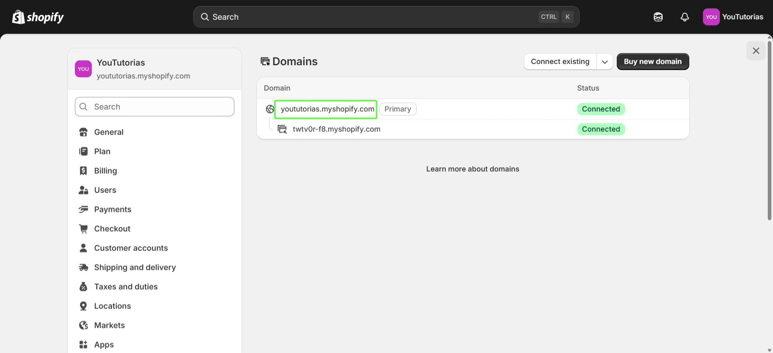The image size is (773, 353).
Task: Click the globe icon beside primary domain
Action: pyautogui.click(x=270, y=109)
